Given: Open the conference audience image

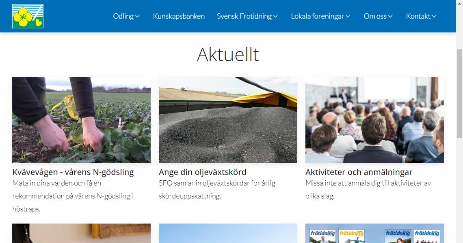Looking at the screenshot, I should pos(374,120).
